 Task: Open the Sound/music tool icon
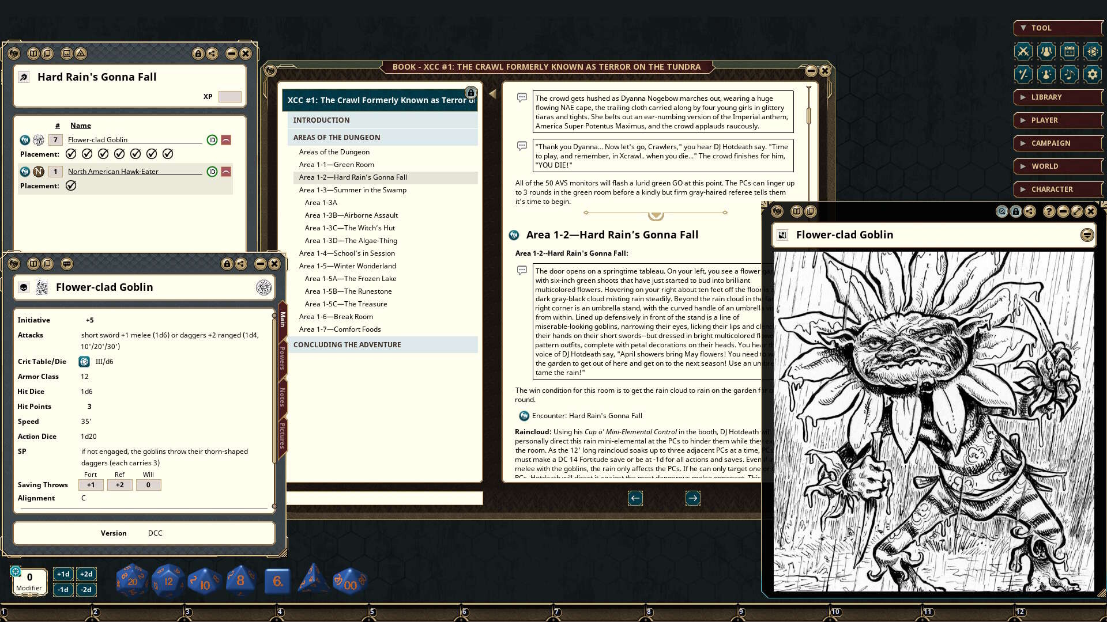click(1070, 74)
